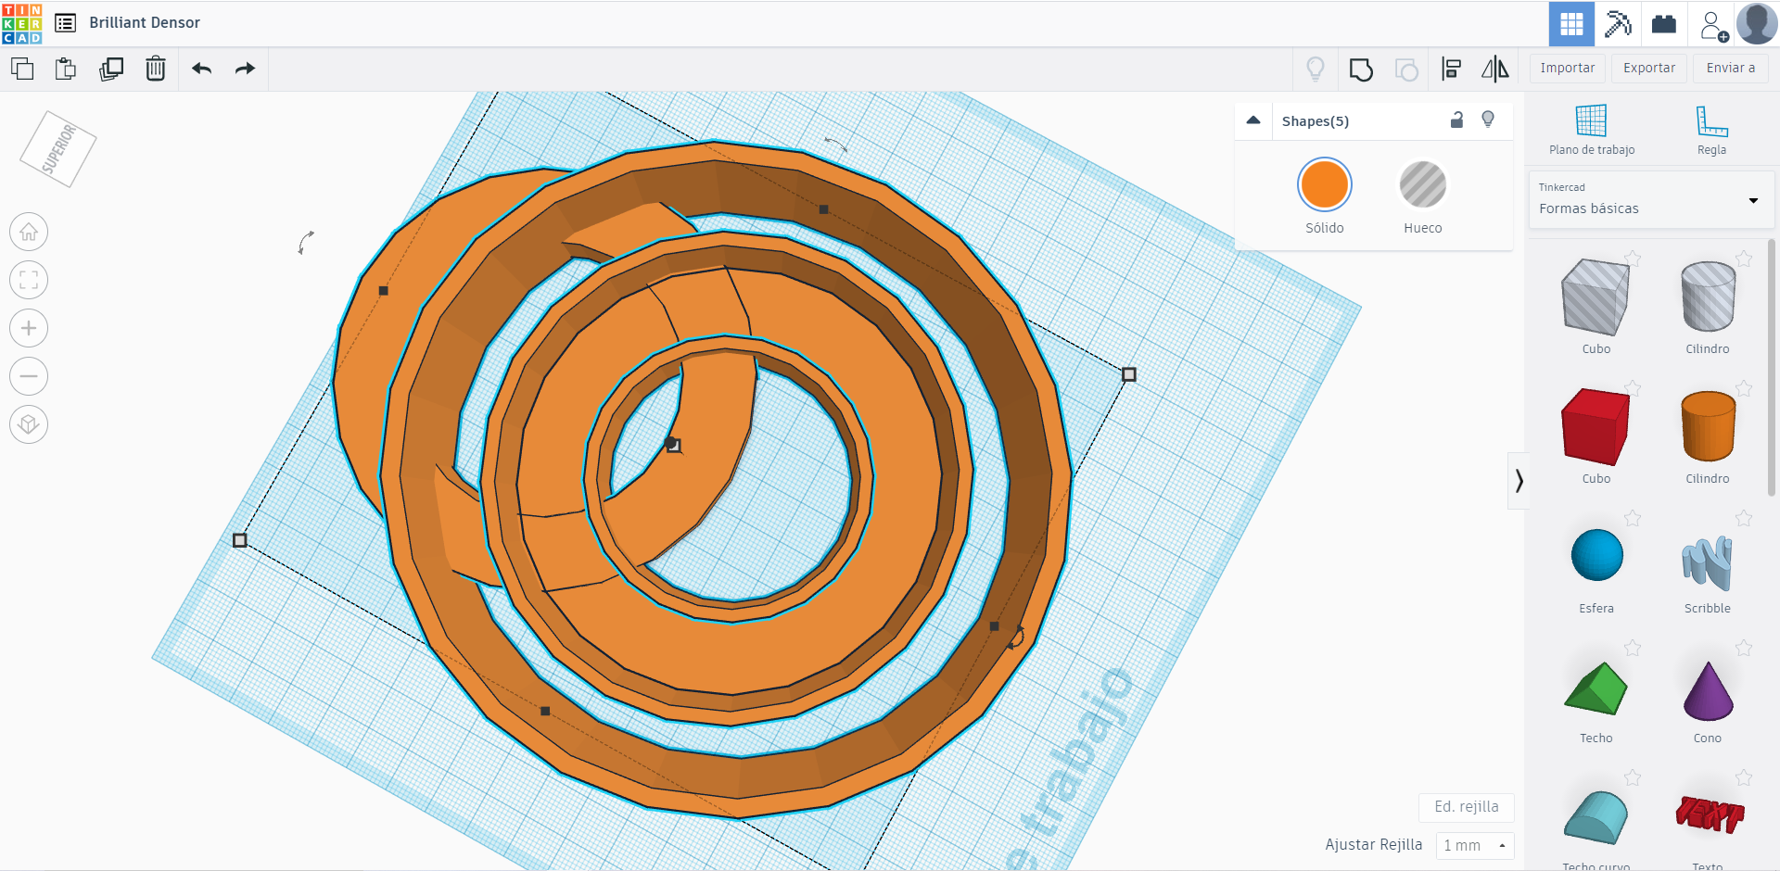Image resolution: width=1780 pixels, height=871 pixels.
Task: Click the Copy icon
Action: tap(22, 69)
